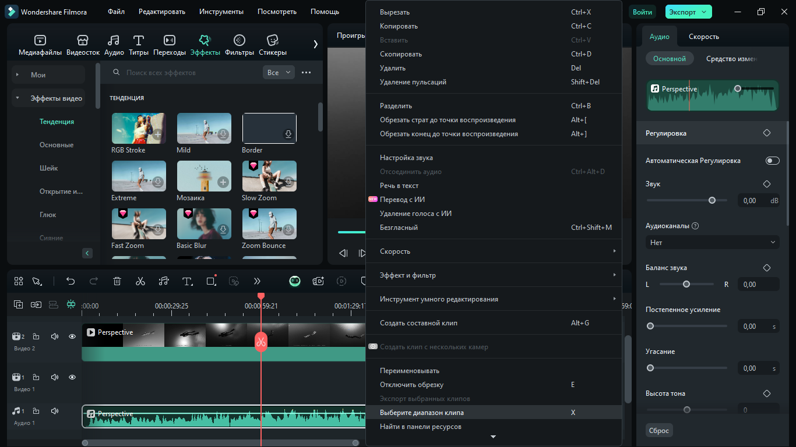Click the Сброс reset button

[659, 431]
